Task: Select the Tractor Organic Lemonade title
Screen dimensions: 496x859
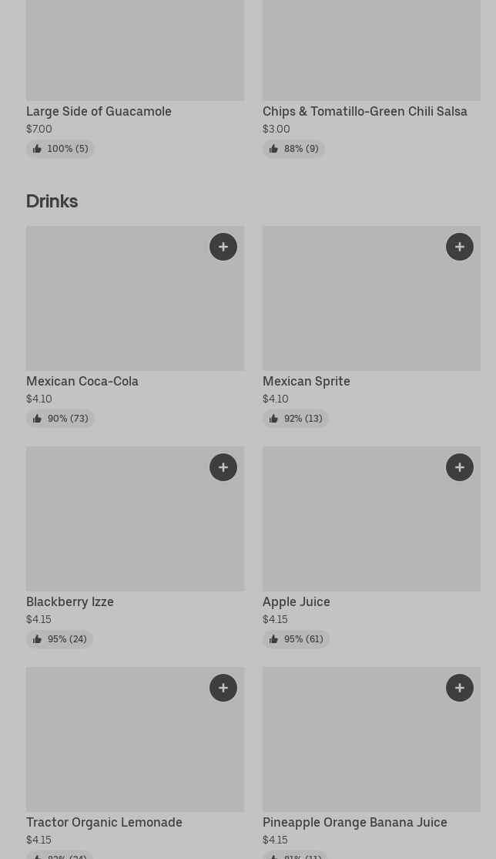Action: (x=104, y=822)
